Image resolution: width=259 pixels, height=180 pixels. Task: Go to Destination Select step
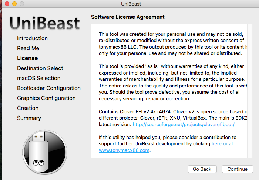tap(40, 68)
